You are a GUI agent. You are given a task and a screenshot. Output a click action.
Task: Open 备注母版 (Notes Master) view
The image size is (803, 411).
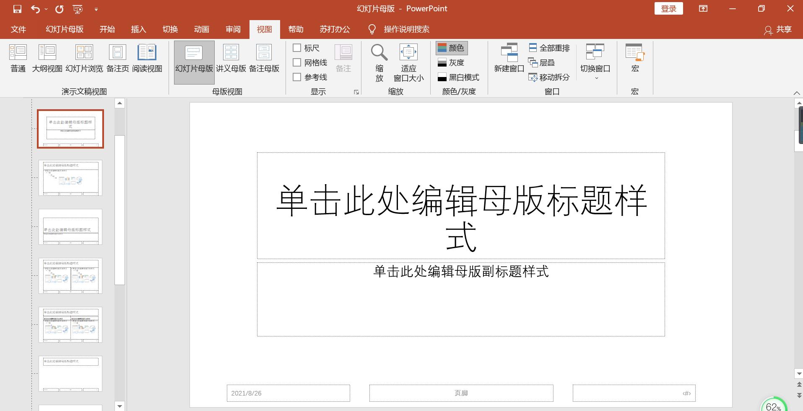264,59
